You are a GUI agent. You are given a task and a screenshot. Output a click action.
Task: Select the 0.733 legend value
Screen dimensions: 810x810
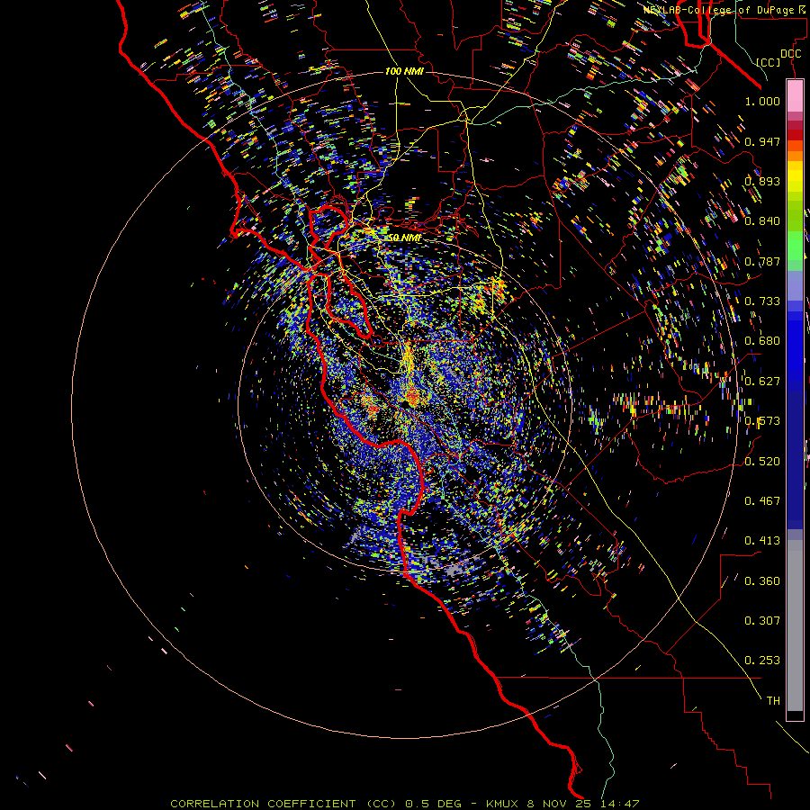pos(762,301)
